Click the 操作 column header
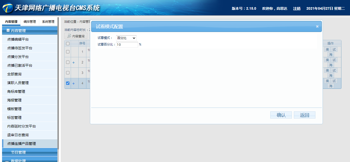 (x=331, y=43)
